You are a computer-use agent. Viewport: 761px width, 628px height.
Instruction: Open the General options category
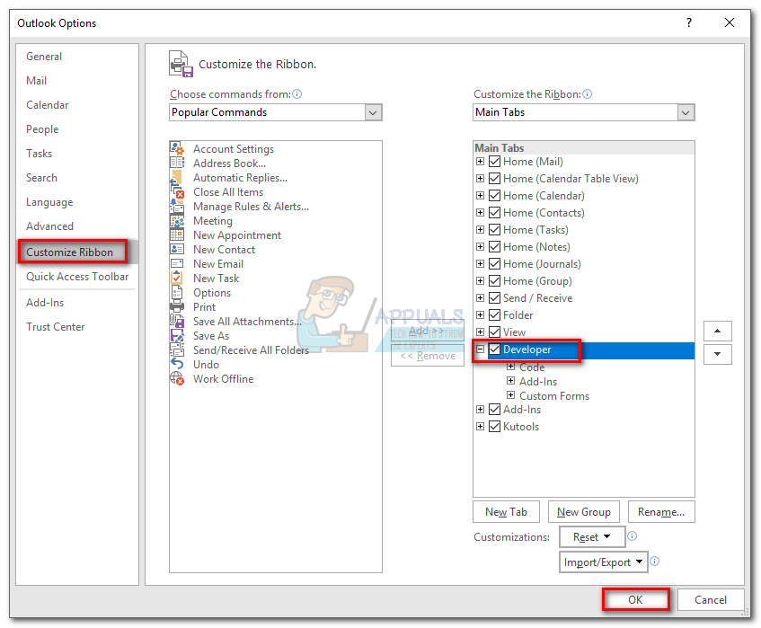(x=44, y=57)
